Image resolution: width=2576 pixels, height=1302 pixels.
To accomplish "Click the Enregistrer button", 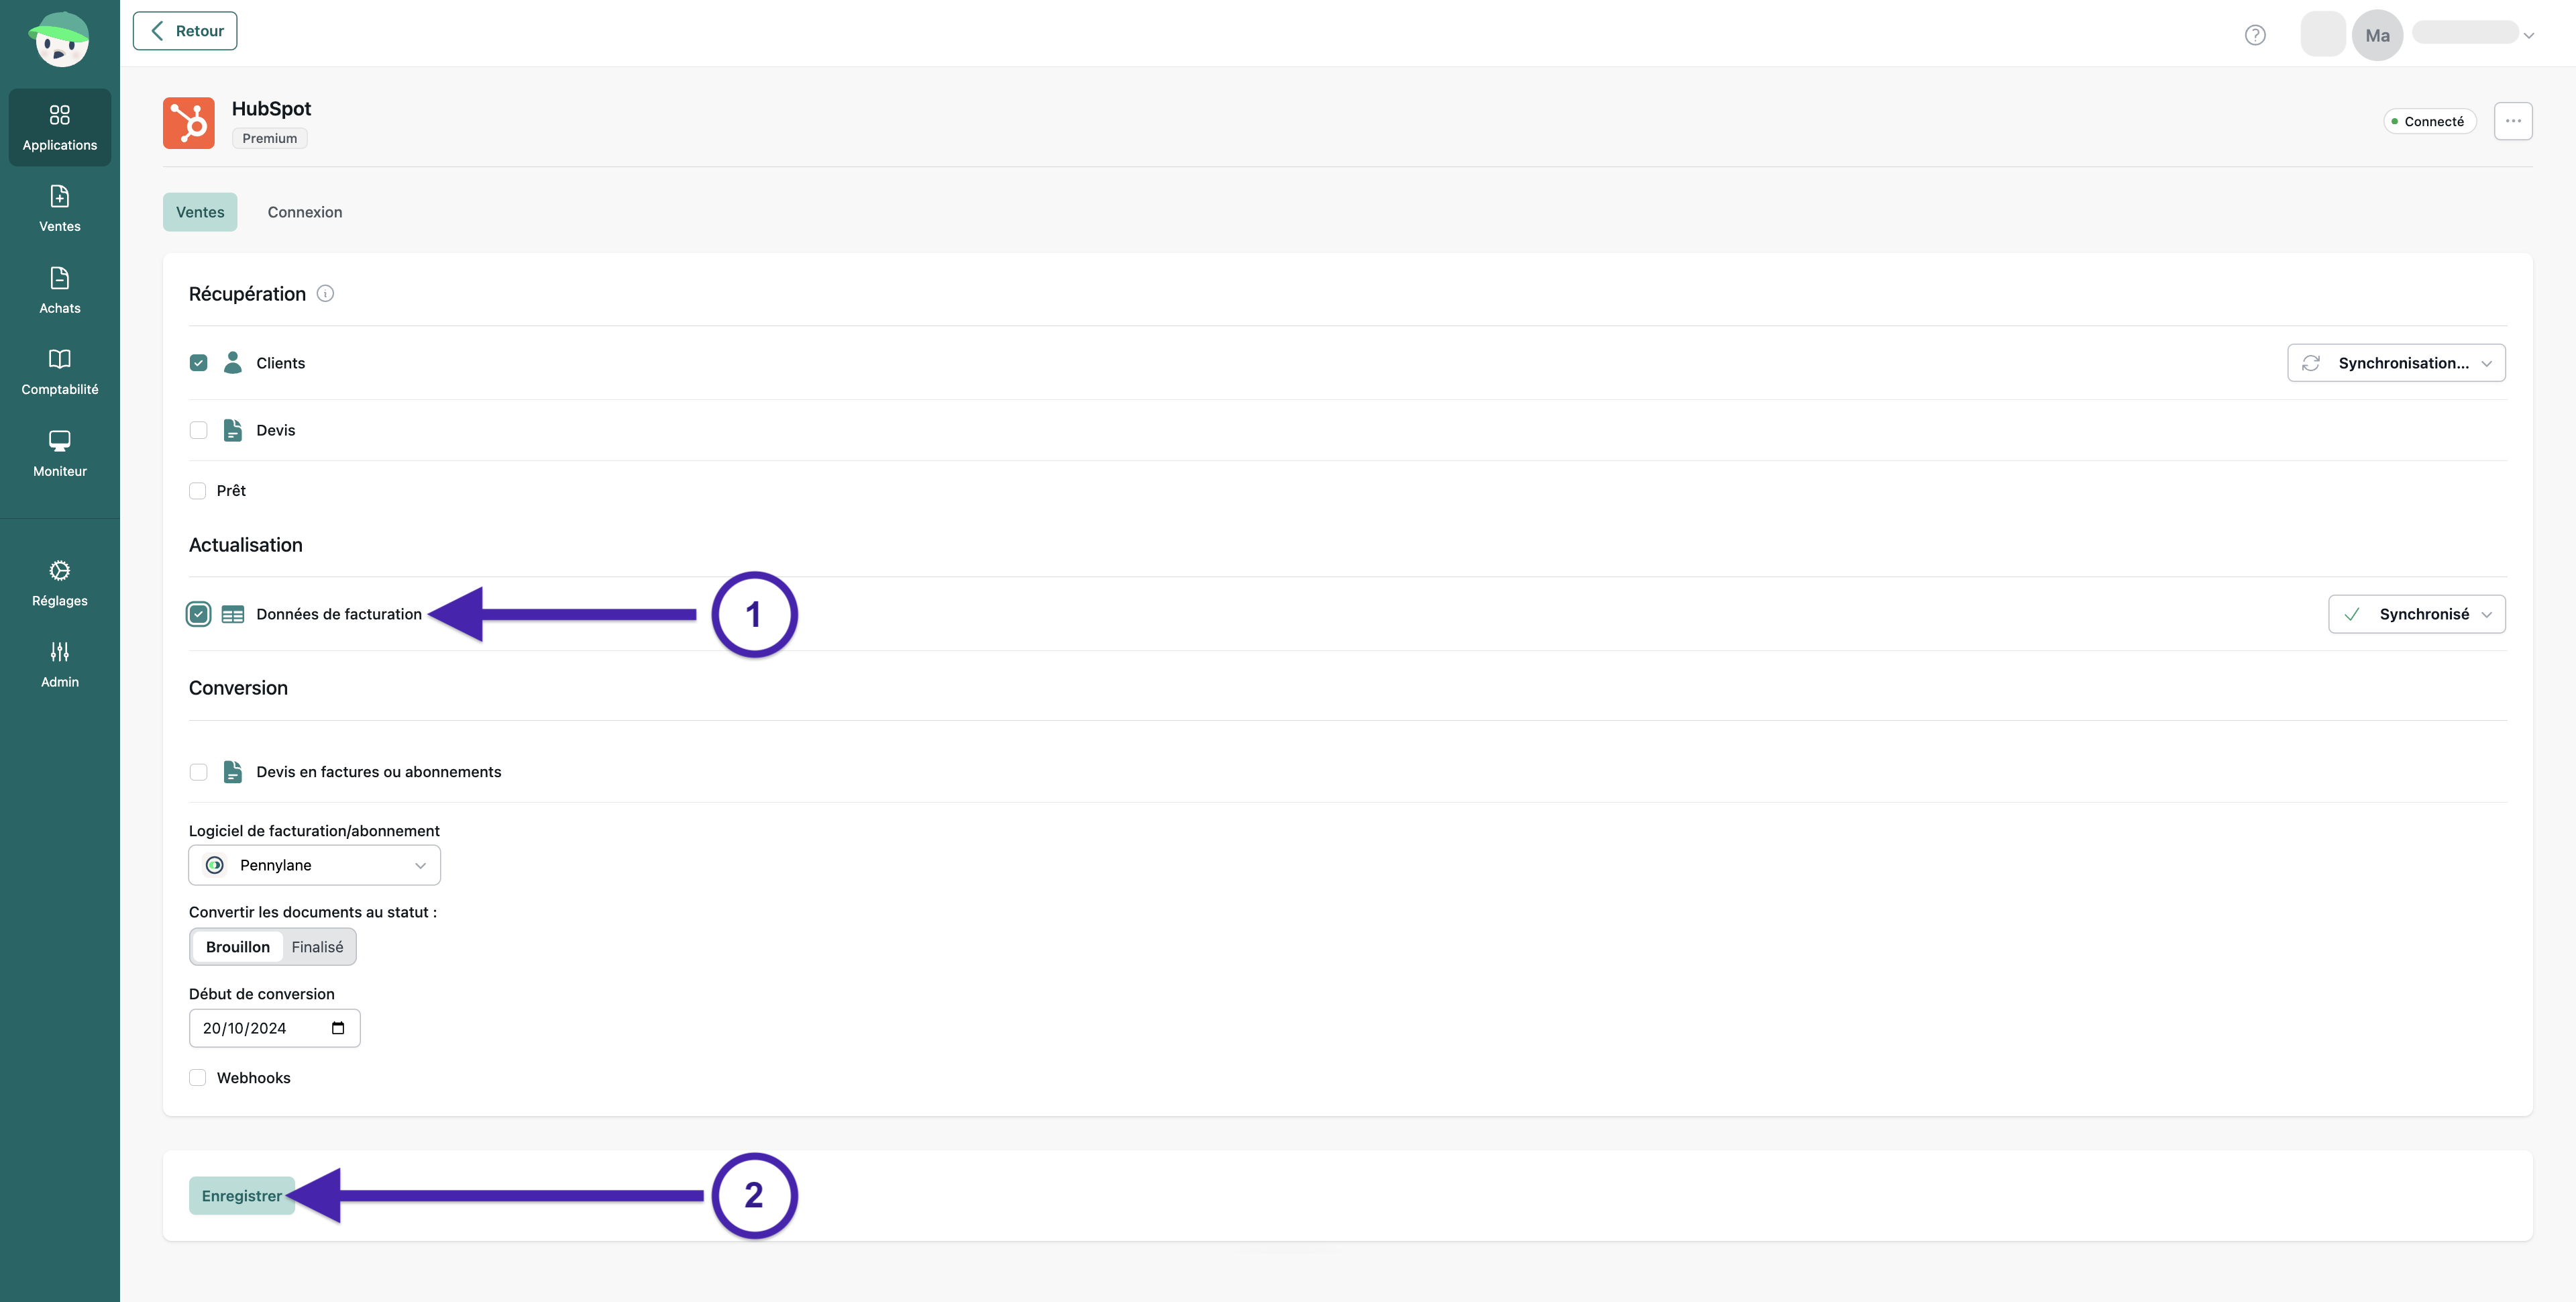I will pos(242,1196).
